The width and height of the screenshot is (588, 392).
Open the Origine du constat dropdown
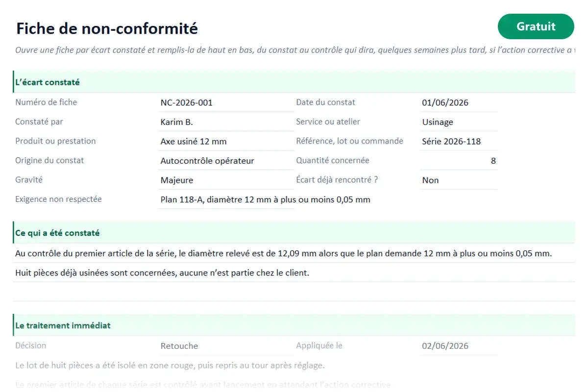pos(226,161)
